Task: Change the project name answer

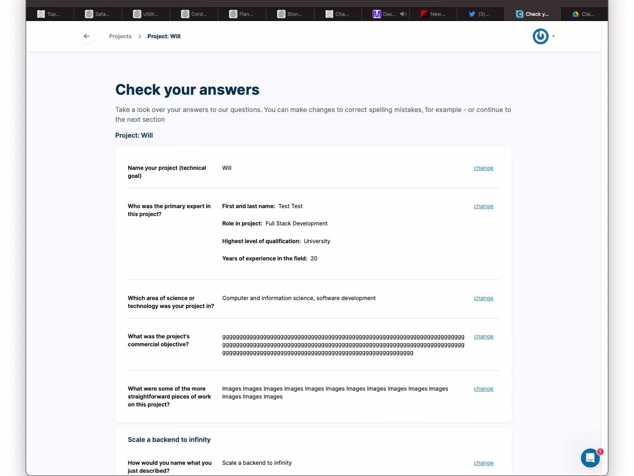Action: [483, 168]
